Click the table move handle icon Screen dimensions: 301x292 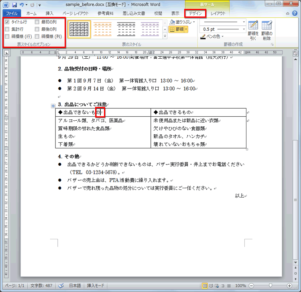[x=53, y=106]
